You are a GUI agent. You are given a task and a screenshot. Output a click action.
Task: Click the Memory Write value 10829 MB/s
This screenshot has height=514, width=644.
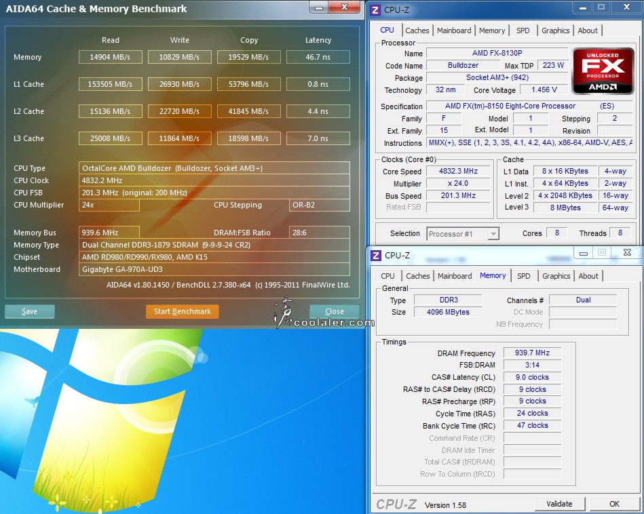[179, 57]
